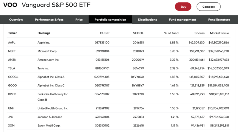
Task: Select the Shares column header
Action: pyautogui.click(x=199, y=33)
